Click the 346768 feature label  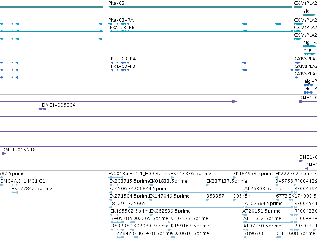[284, 181]
